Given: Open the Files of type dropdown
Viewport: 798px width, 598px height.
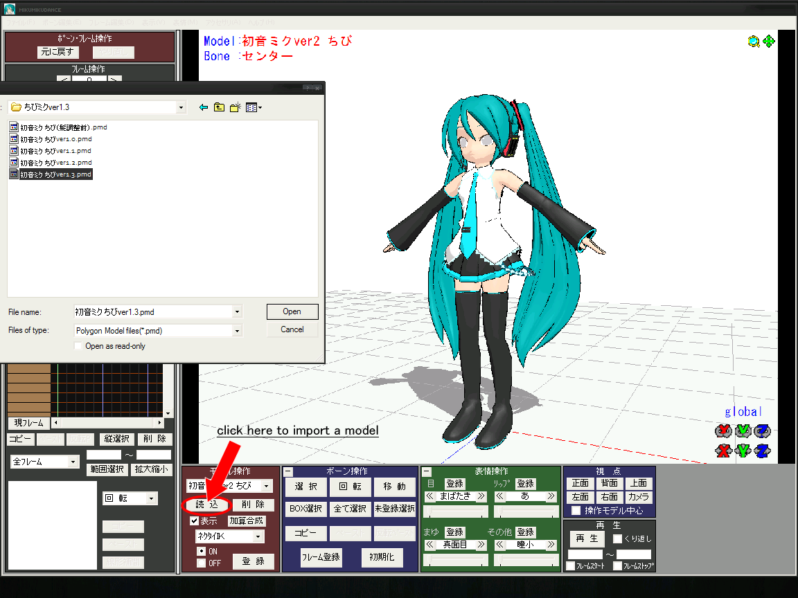Looking at the screenshot, I should 237,331.
